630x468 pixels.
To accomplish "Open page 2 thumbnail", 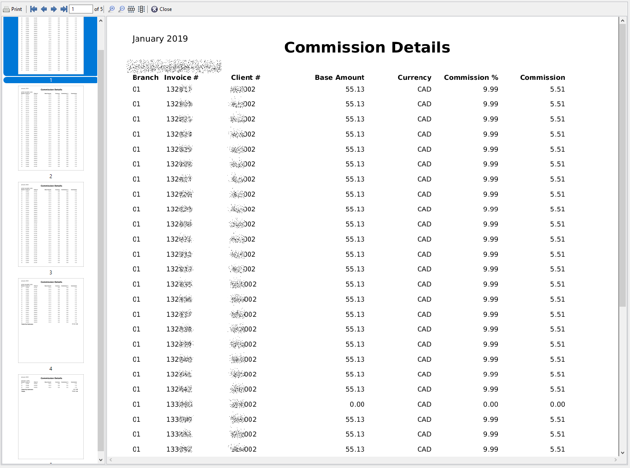I will point(51,128).
